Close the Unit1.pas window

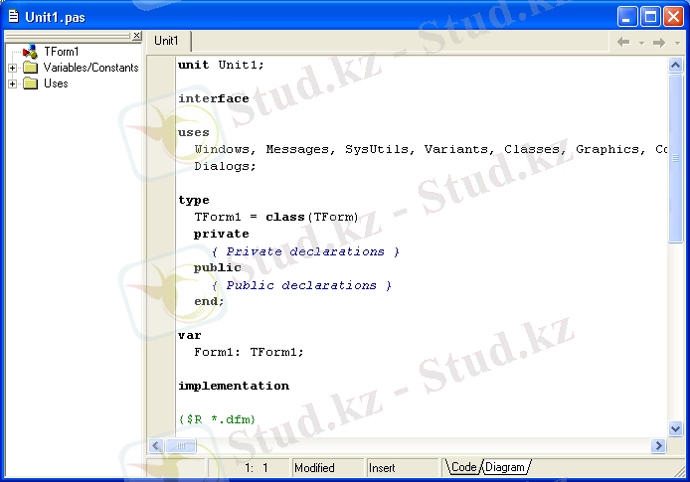point(674,17)
